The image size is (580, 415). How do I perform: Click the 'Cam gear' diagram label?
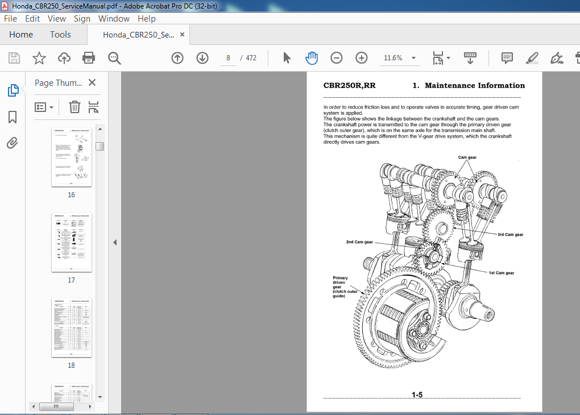point(467,157)
